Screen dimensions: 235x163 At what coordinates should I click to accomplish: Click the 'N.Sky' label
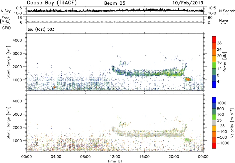pyautogui.click(x=6, y=11)
